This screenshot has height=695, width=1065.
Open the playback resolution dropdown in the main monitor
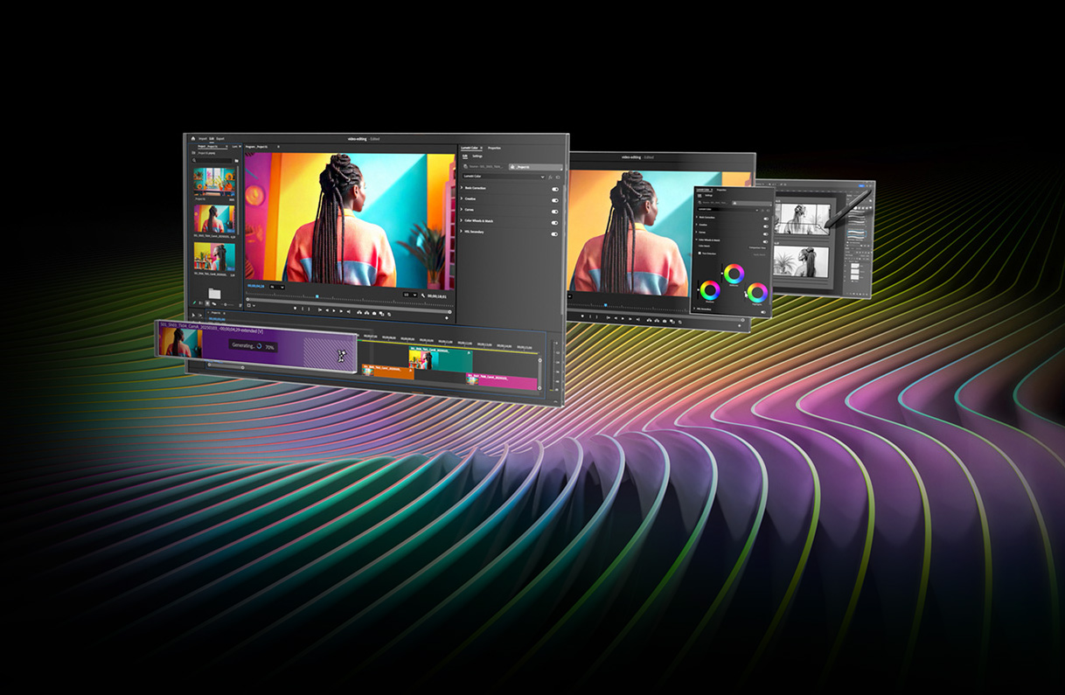pyautogui.click(x=409, y=295)
